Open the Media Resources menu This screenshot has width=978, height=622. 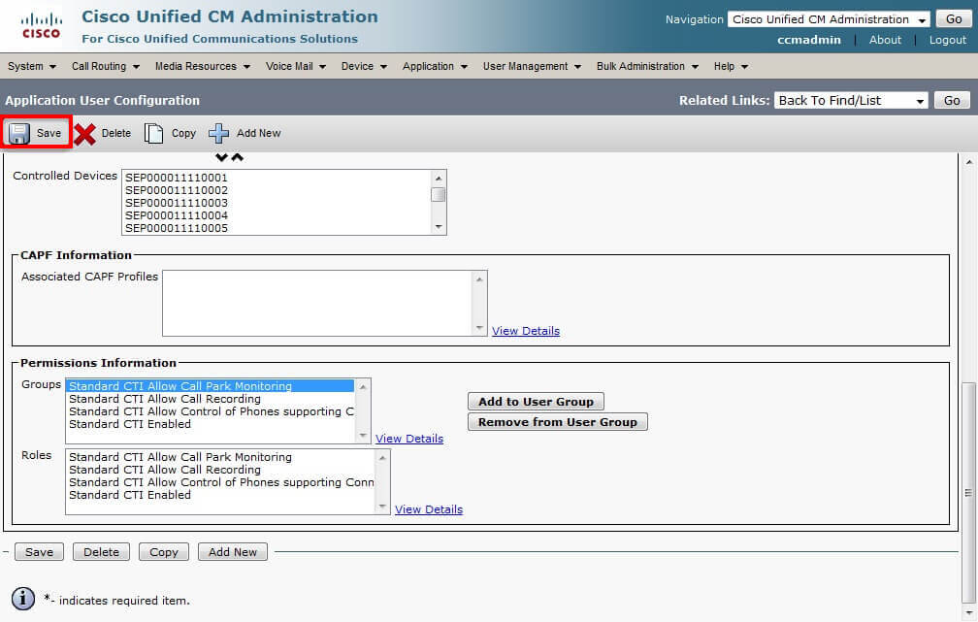[203, 66]
